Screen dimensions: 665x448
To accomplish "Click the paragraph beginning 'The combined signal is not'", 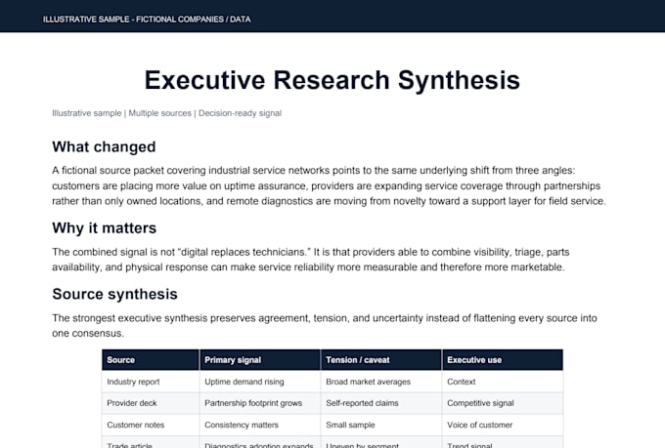I will tap(311, 260).
